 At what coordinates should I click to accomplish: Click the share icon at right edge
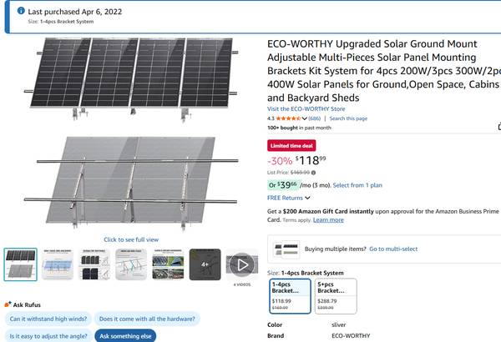click(x=498, y=127)
